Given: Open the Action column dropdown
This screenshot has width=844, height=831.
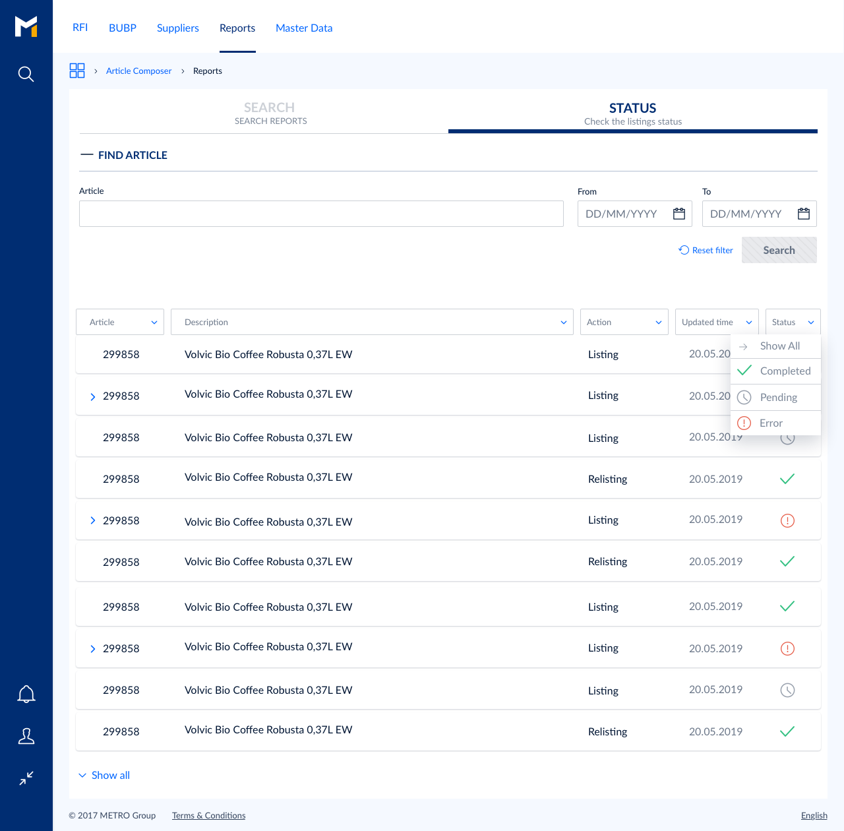Looking at the screenshot, I should pos(624,322).
